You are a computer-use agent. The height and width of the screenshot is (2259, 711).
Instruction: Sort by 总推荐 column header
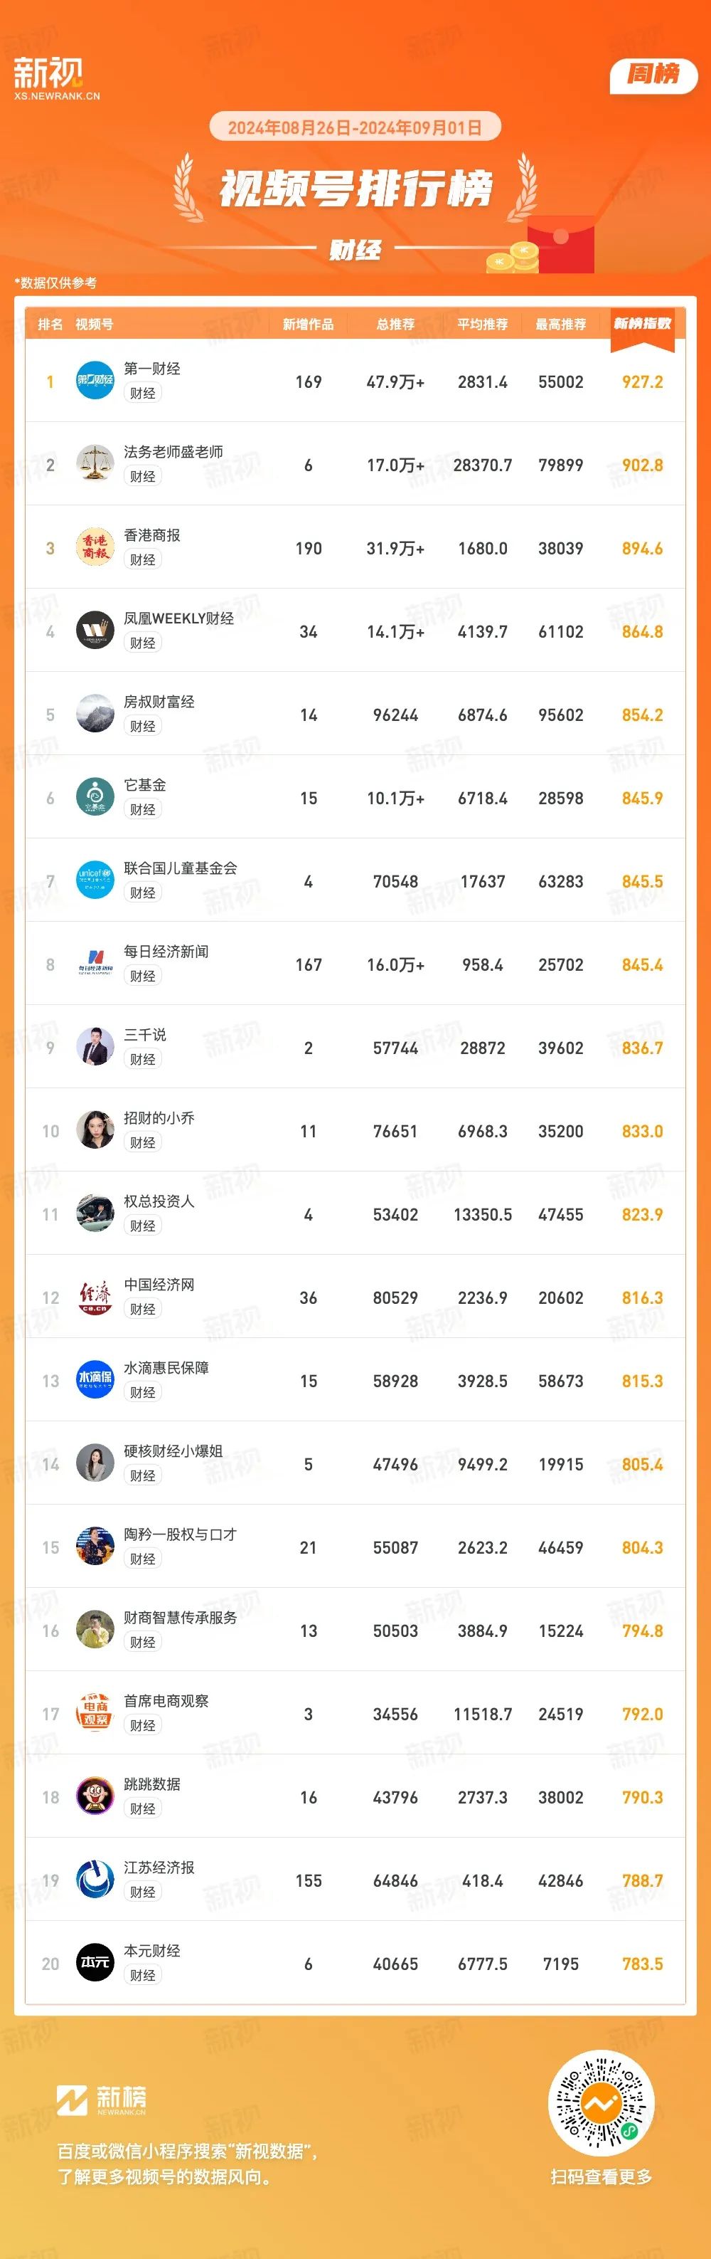395,325
